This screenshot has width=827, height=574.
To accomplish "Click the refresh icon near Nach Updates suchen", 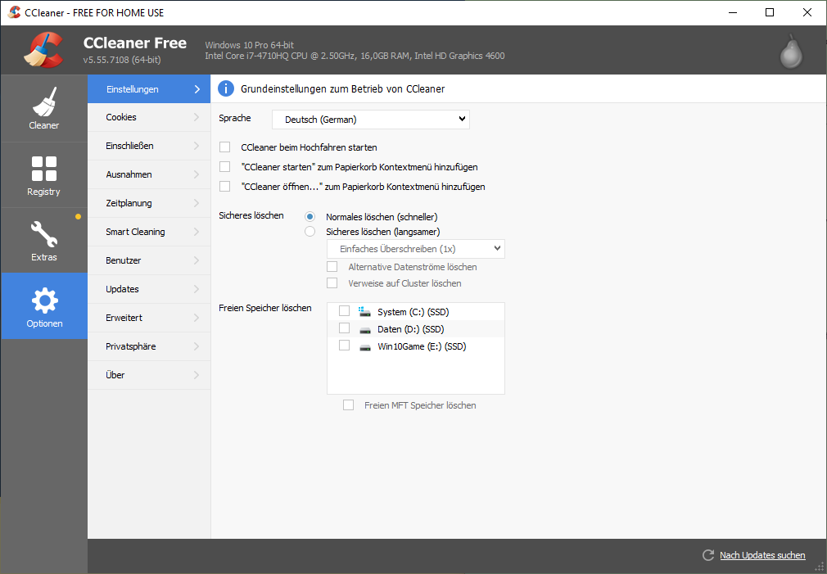I will (708, 555).
